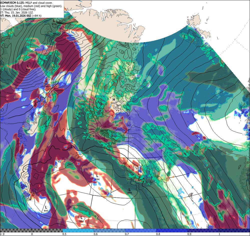Viewport: 250px width, 236px height.
Task: Click the 1002 isobar label
Action: pos(5,123)
